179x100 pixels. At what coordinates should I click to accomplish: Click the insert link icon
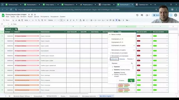tap(107, 20)
